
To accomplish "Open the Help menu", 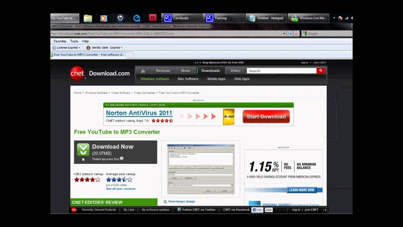I will [x=85, y=41].
